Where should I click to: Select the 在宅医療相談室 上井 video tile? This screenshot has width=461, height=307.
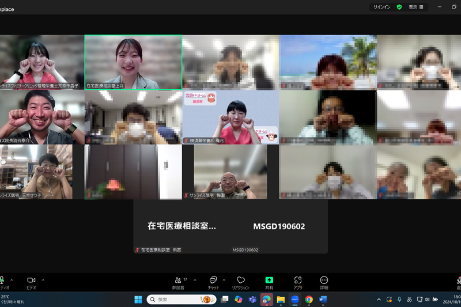point(133,62)
